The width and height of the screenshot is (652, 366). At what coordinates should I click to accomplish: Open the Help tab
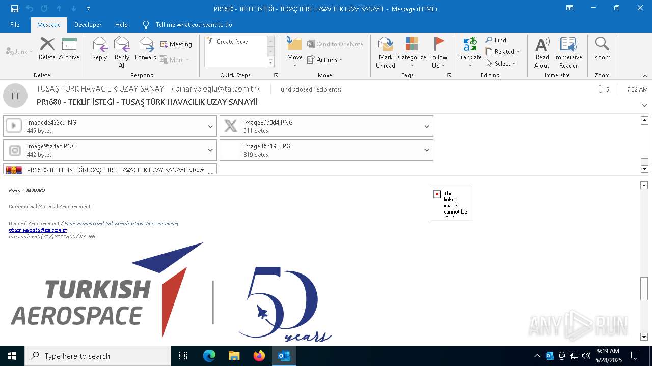[121, 24]
